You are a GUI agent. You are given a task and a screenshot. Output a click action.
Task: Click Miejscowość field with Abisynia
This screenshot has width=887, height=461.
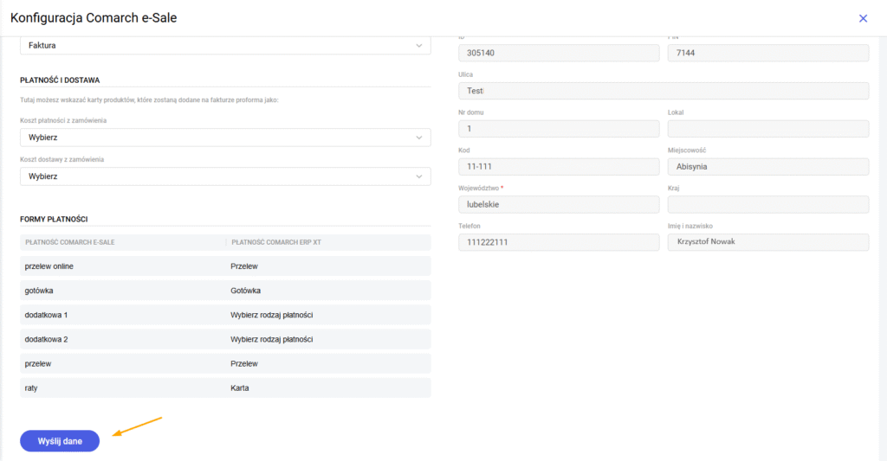pyautogui.click(x=768, y=167)
